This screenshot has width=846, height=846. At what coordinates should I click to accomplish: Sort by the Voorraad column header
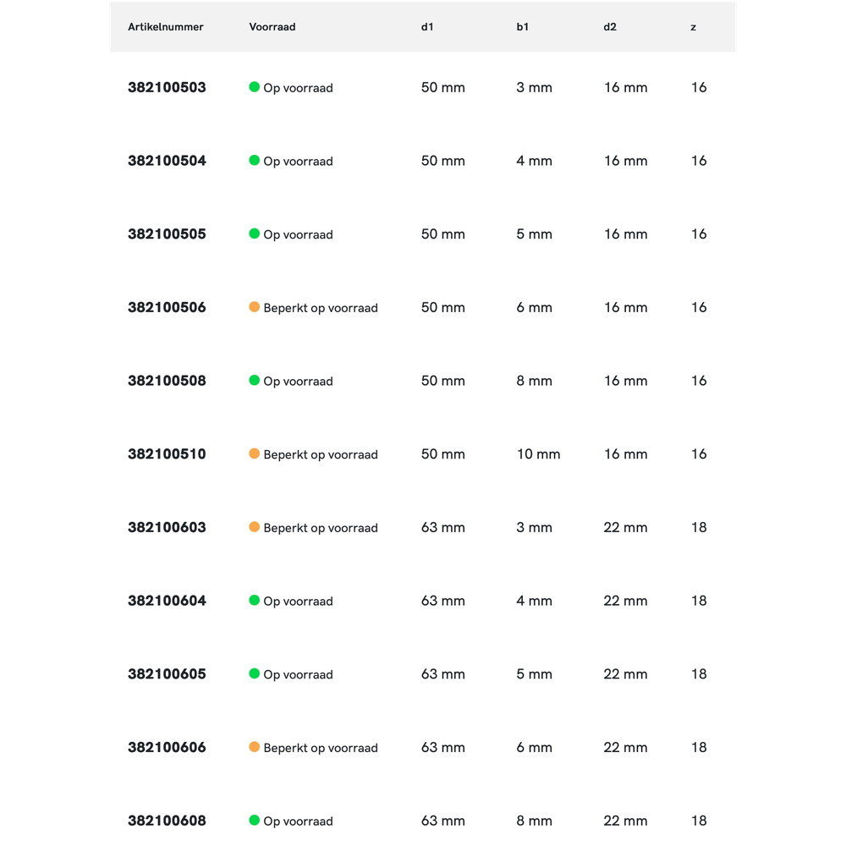tap(272, 27)
